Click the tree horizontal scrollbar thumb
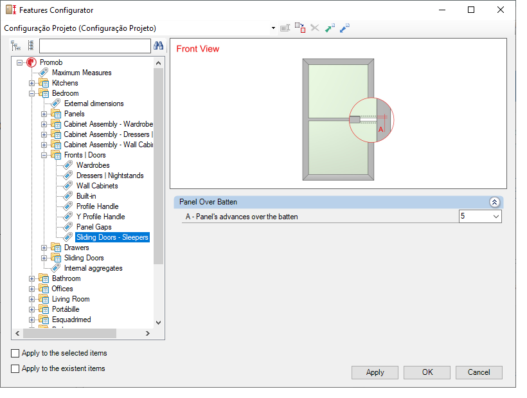The image size is (527, 398). 69,334
